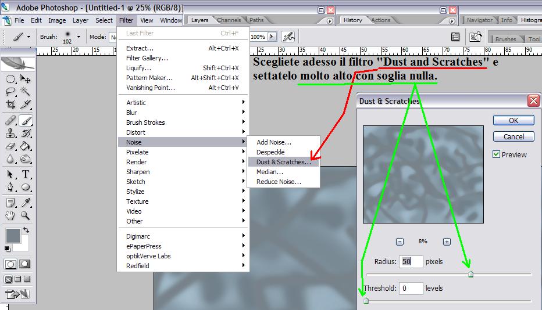
Task: Choose the Blur droplet tool
Action: pos(10,159)
